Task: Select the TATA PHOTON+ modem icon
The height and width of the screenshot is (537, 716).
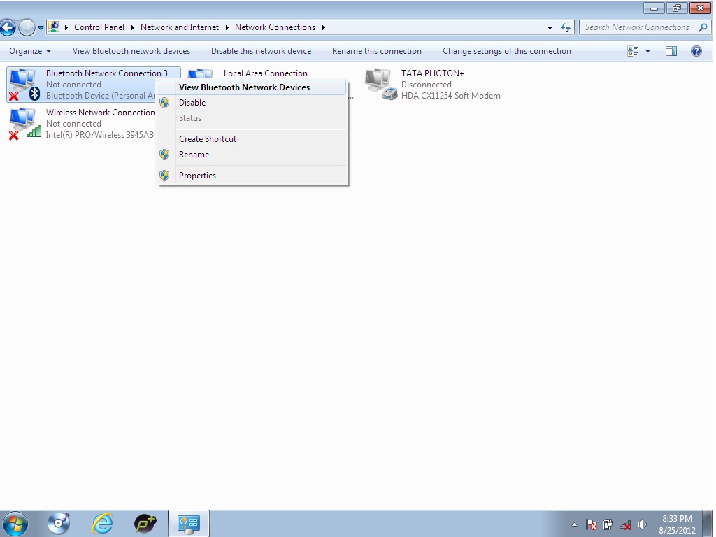Action: coord(381,85)
